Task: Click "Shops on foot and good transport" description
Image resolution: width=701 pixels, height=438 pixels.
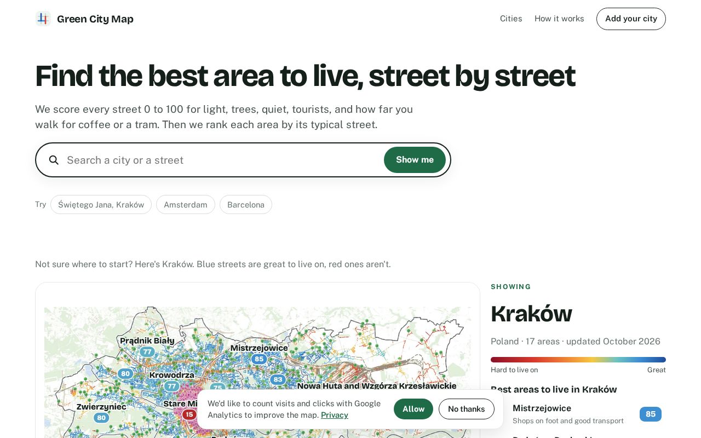Action: (x=568, y=421)
